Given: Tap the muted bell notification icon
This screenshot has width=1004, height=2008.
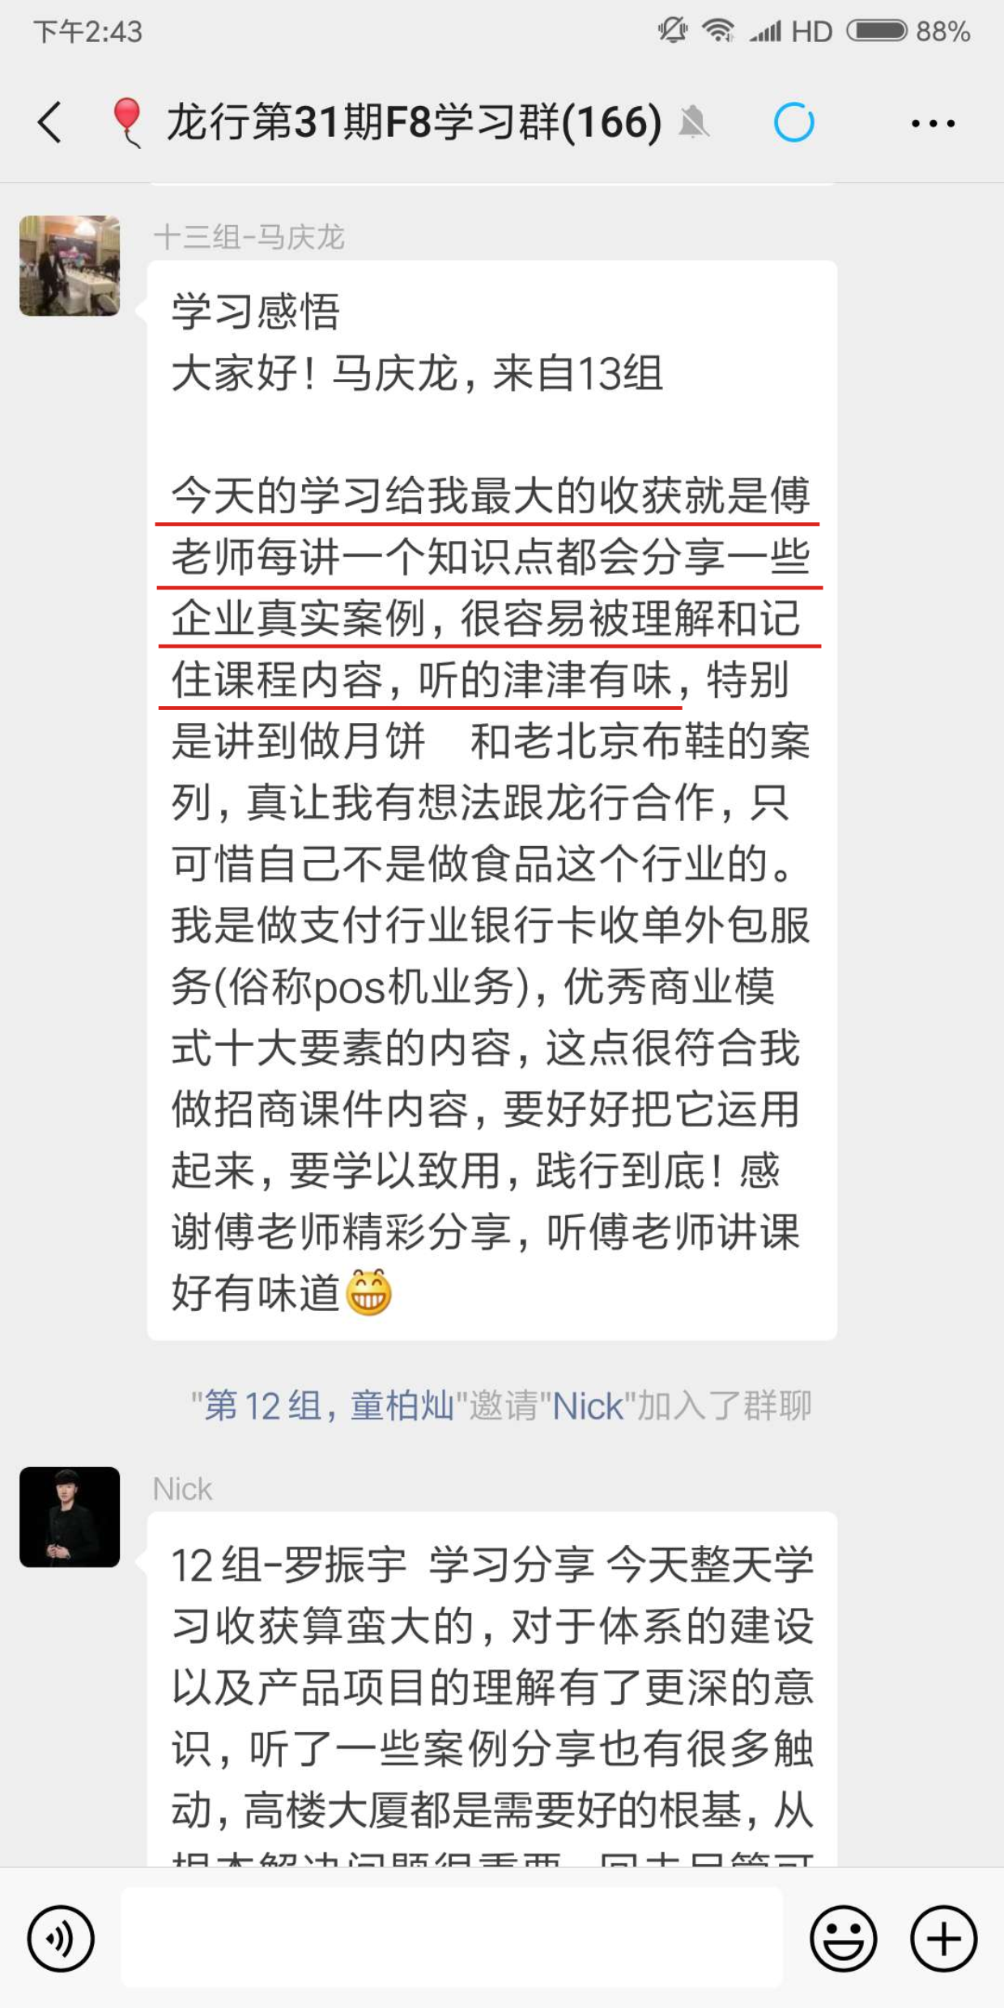Looking at the screenshot, I should tap(694, 123).
